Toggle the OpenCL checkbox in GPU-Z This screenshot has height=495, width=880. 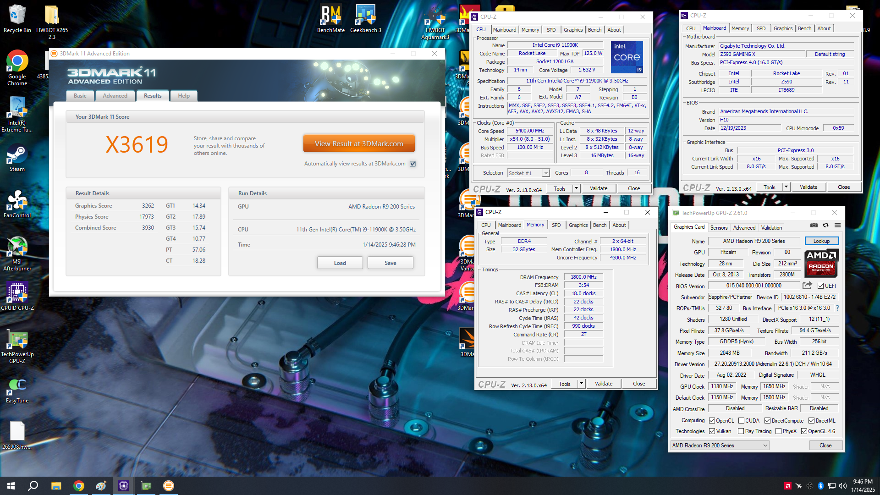[x=712, y=421]
